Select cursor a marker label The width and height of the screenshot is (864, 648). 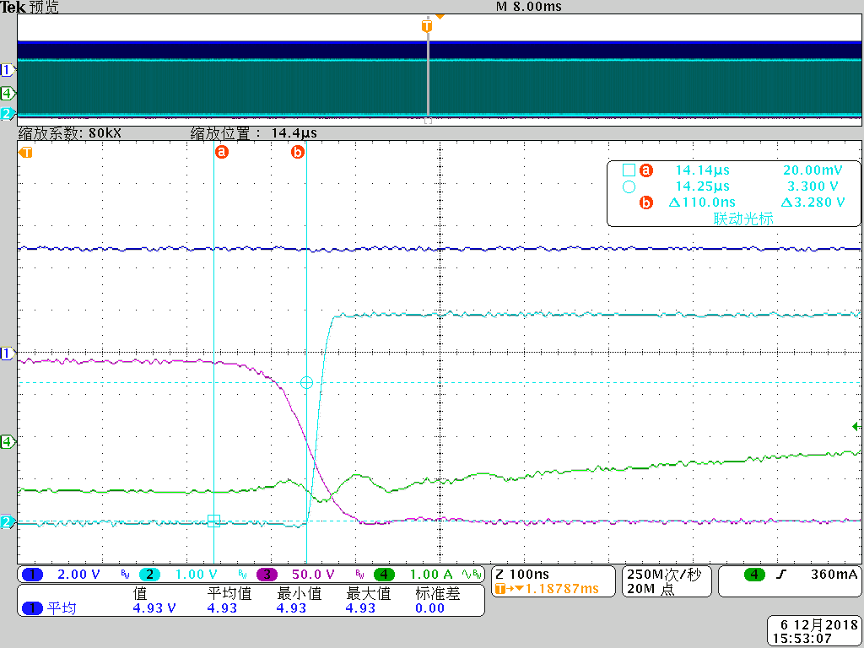point(222,152)
